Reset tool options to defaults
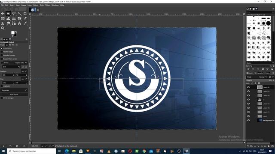The height and width of the screenshot is (154, 275). pyautogui.click(x=24, y=146)
